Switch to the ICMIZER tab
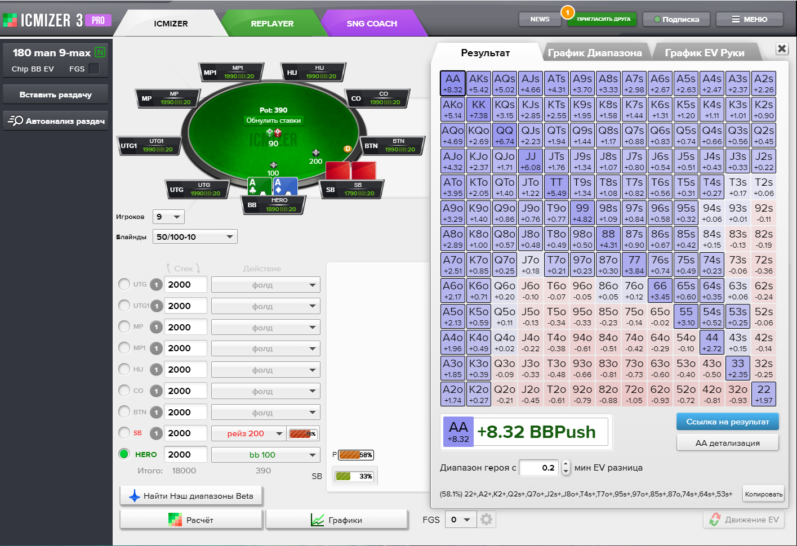797x546 pixels. [x=171, y=24]
